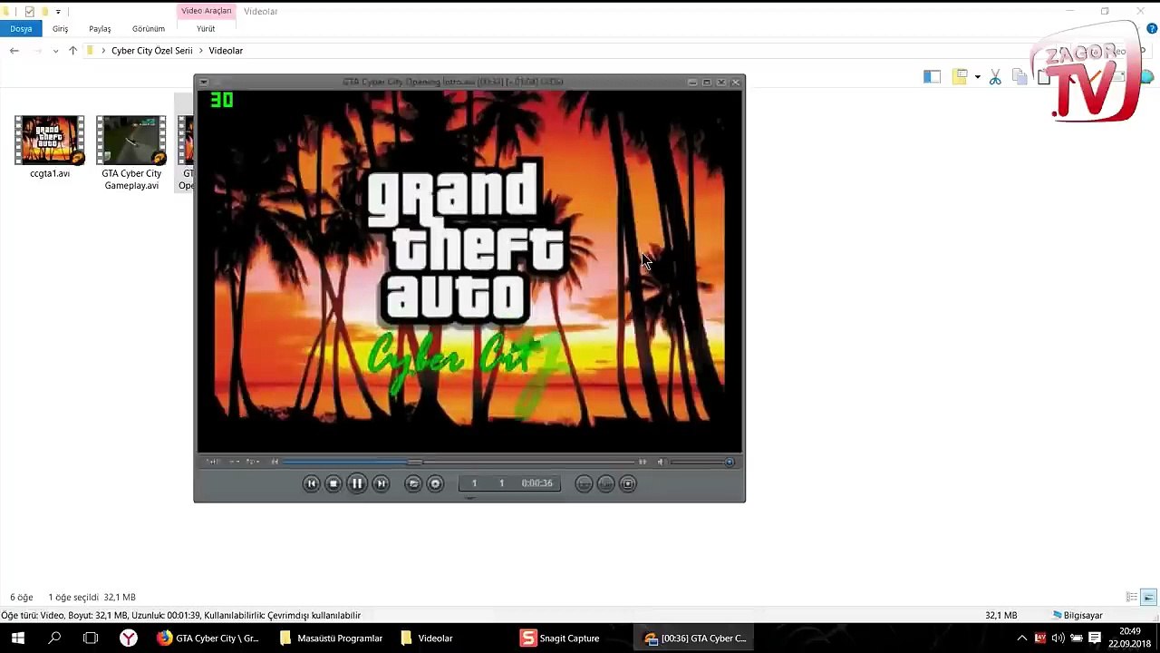Open Yandex browser from taskbar
The height and width of the screenshot is (653, 1160).
pos(129,638)
